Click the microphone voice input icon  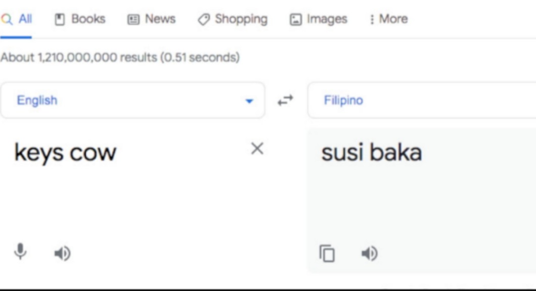point(20,251)
